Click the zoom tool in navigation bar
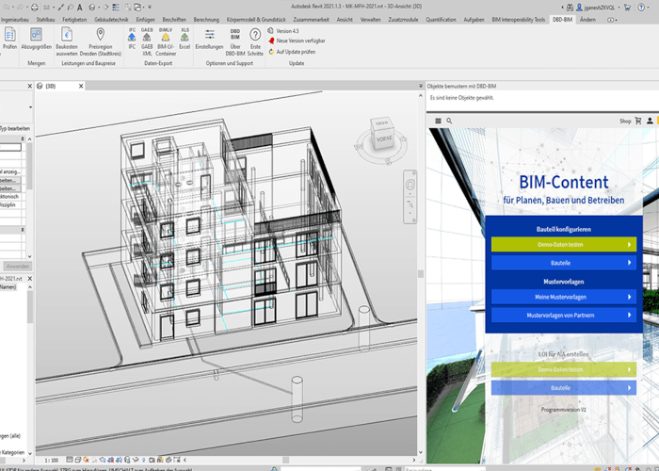Screen dimensions: 659x471 point(410,204)
